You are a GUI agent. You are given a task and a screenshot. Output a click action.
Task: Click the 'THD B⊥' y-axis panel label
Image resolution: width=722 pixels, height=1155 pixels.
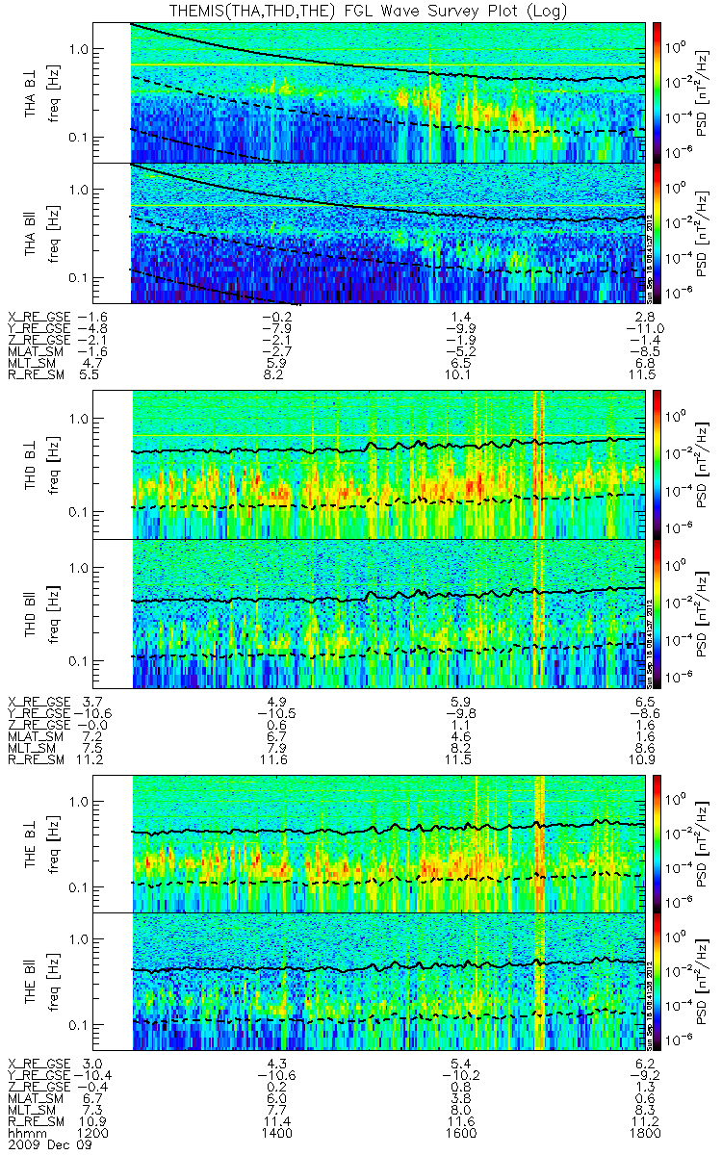click(x=32, y=465)
